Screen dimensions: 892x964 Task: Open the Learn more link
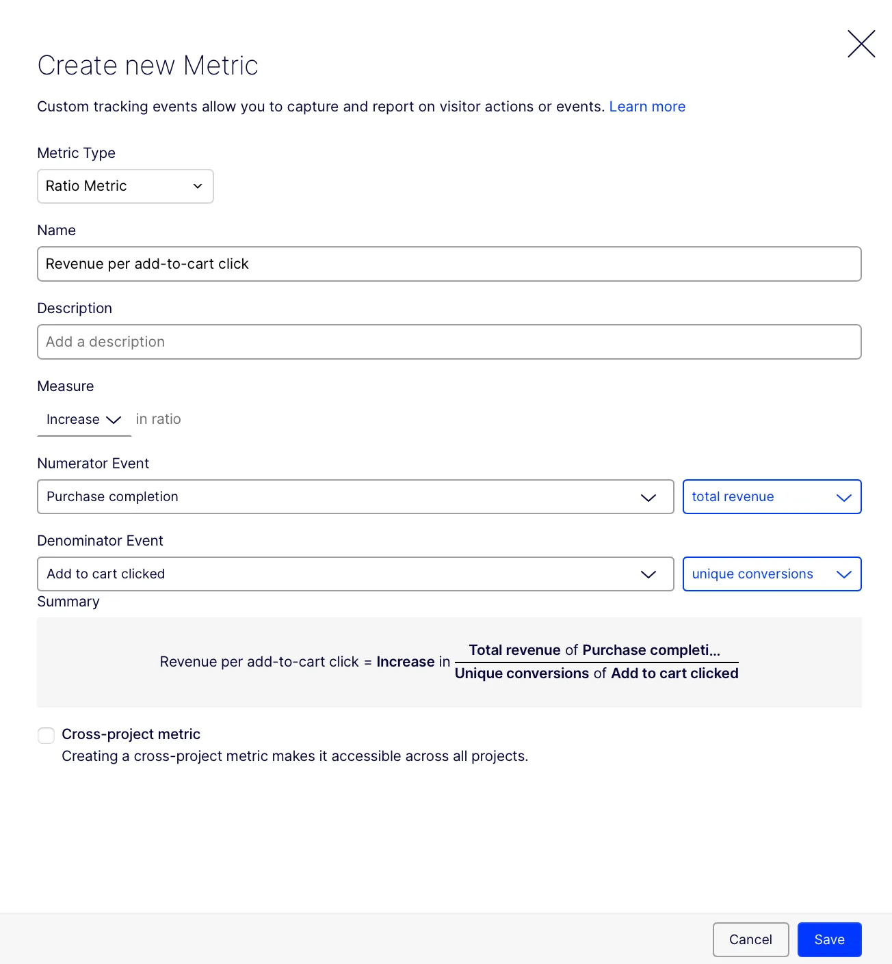click(x=647, y=107)
